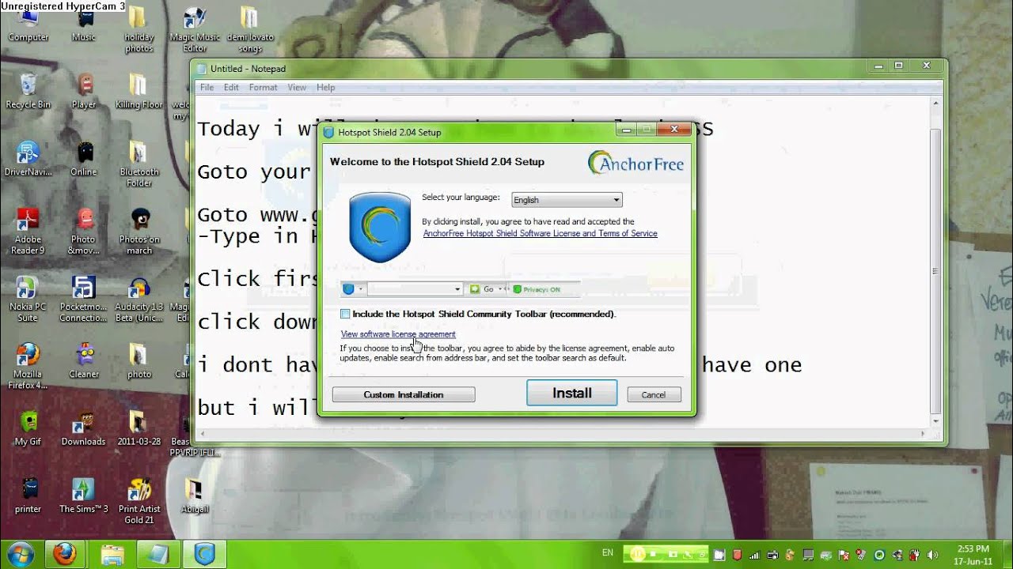Click Custom Installation button
Screen dimensions: 1013x569
[x=404, y=394]
